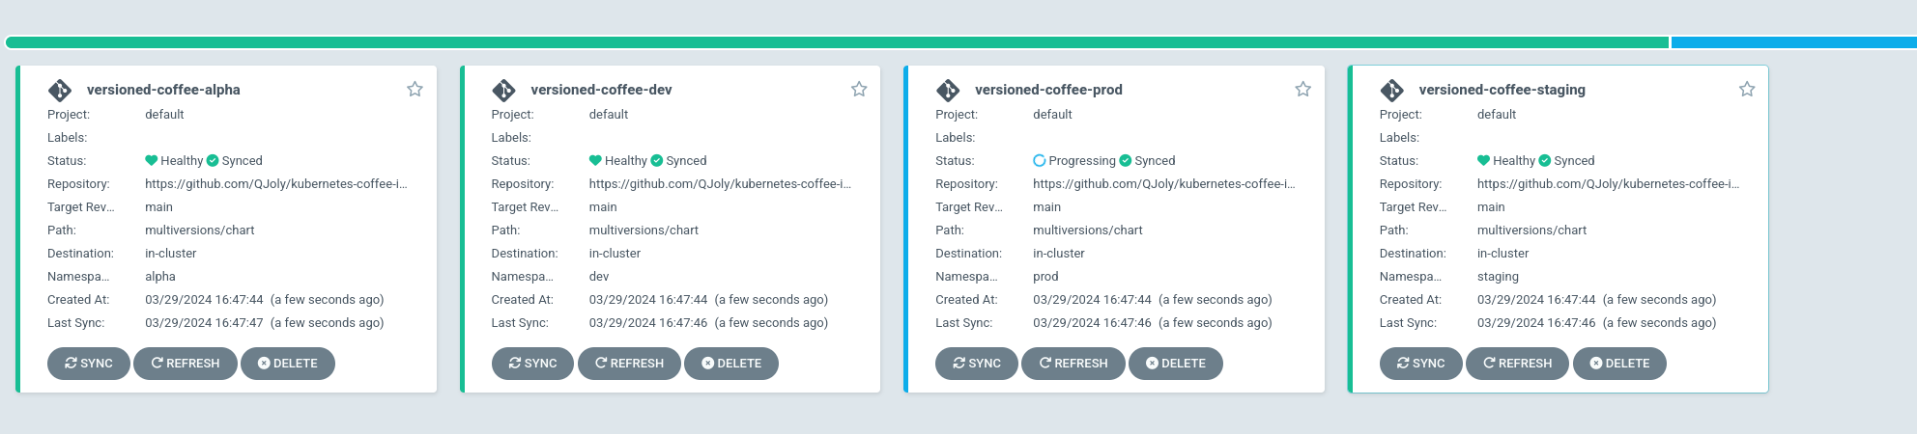The image size is (1917, 434).
Task: Click the blue progressing segment of status bar
Action: [x=1793, y=42]
